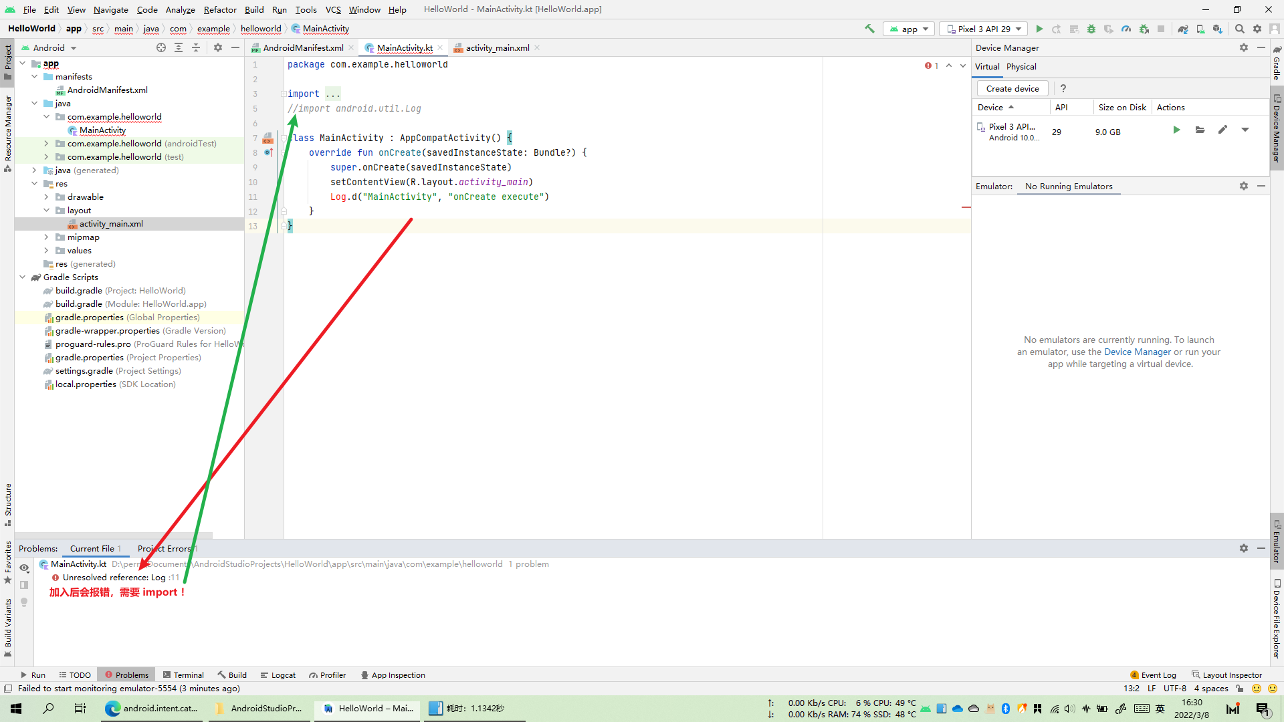The height and width of the screenshot is (722, 1284).
Task: Sync project with Gradle files elephant icon
Action: coord(1183,29)
